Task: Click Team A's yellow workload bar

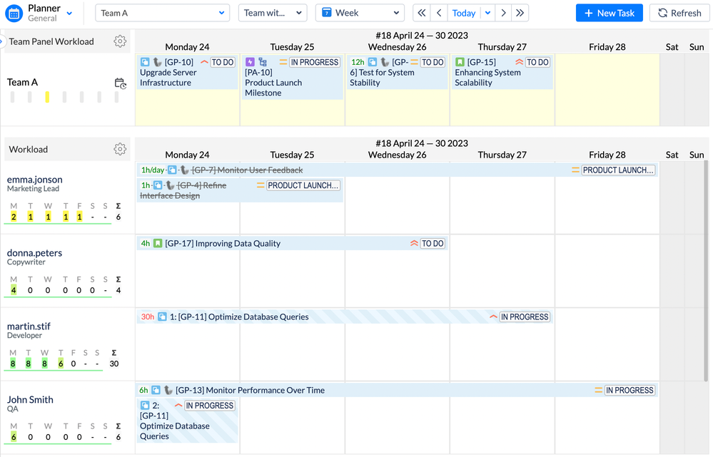Action: (x=46, y=96)
